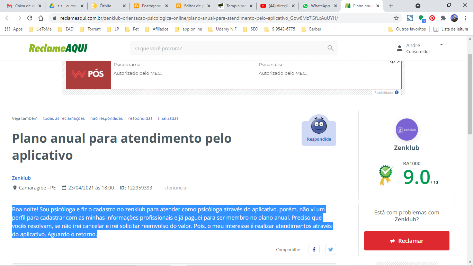Screen dimensions: 473x266
Task: Open 'não respondidas' link
Action: click(x=107, y=118)
